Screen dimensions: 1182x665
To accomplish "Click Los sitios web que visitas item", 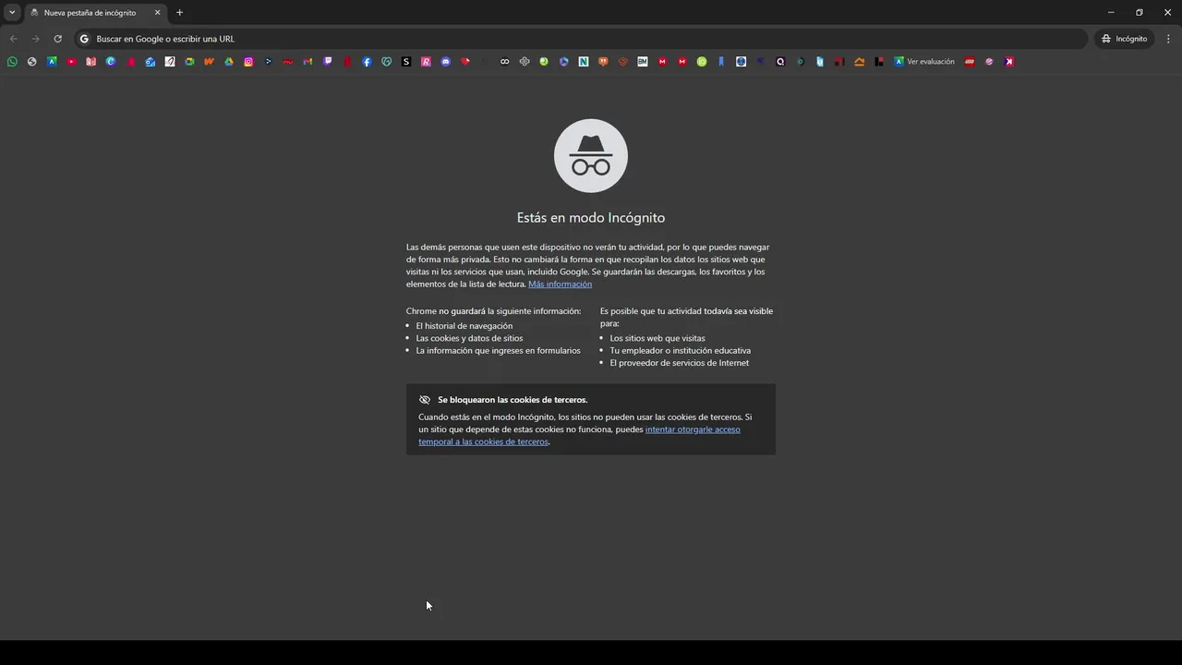I will [x=657, y=338].
